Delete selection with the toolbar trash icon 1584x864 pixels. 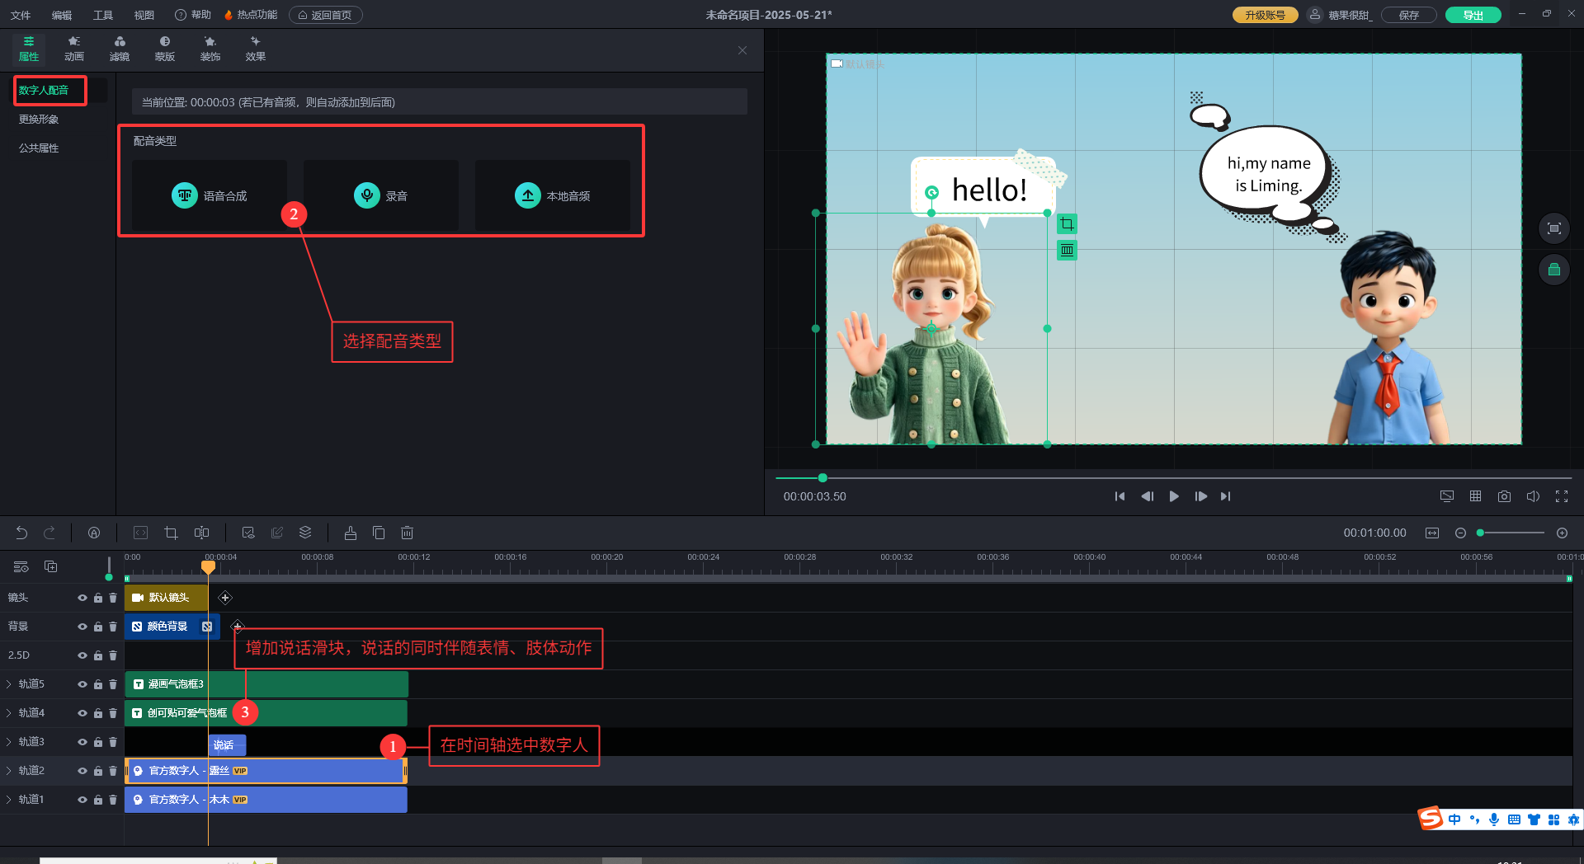tap(407, 533)
